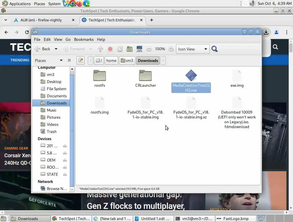Open file search magnifier icon
The image size is (293, 222).
(x=215, y=49)
